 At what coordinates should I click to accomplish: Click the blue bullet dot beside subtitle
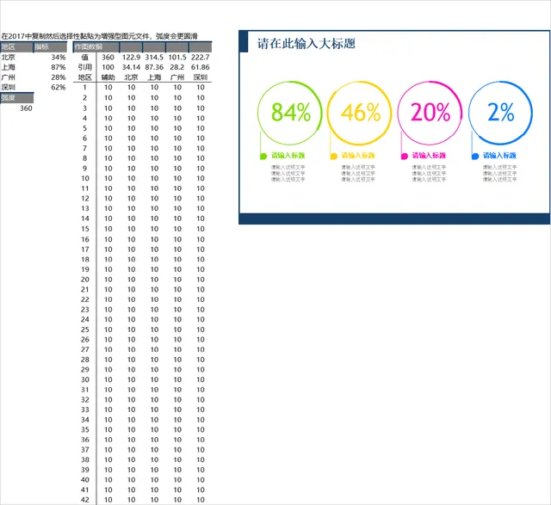[475, 157]
